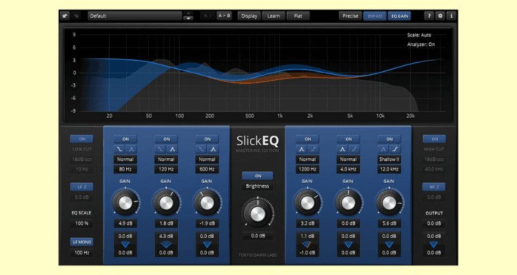Step to next preset with the down arrow

coord(188,19)
